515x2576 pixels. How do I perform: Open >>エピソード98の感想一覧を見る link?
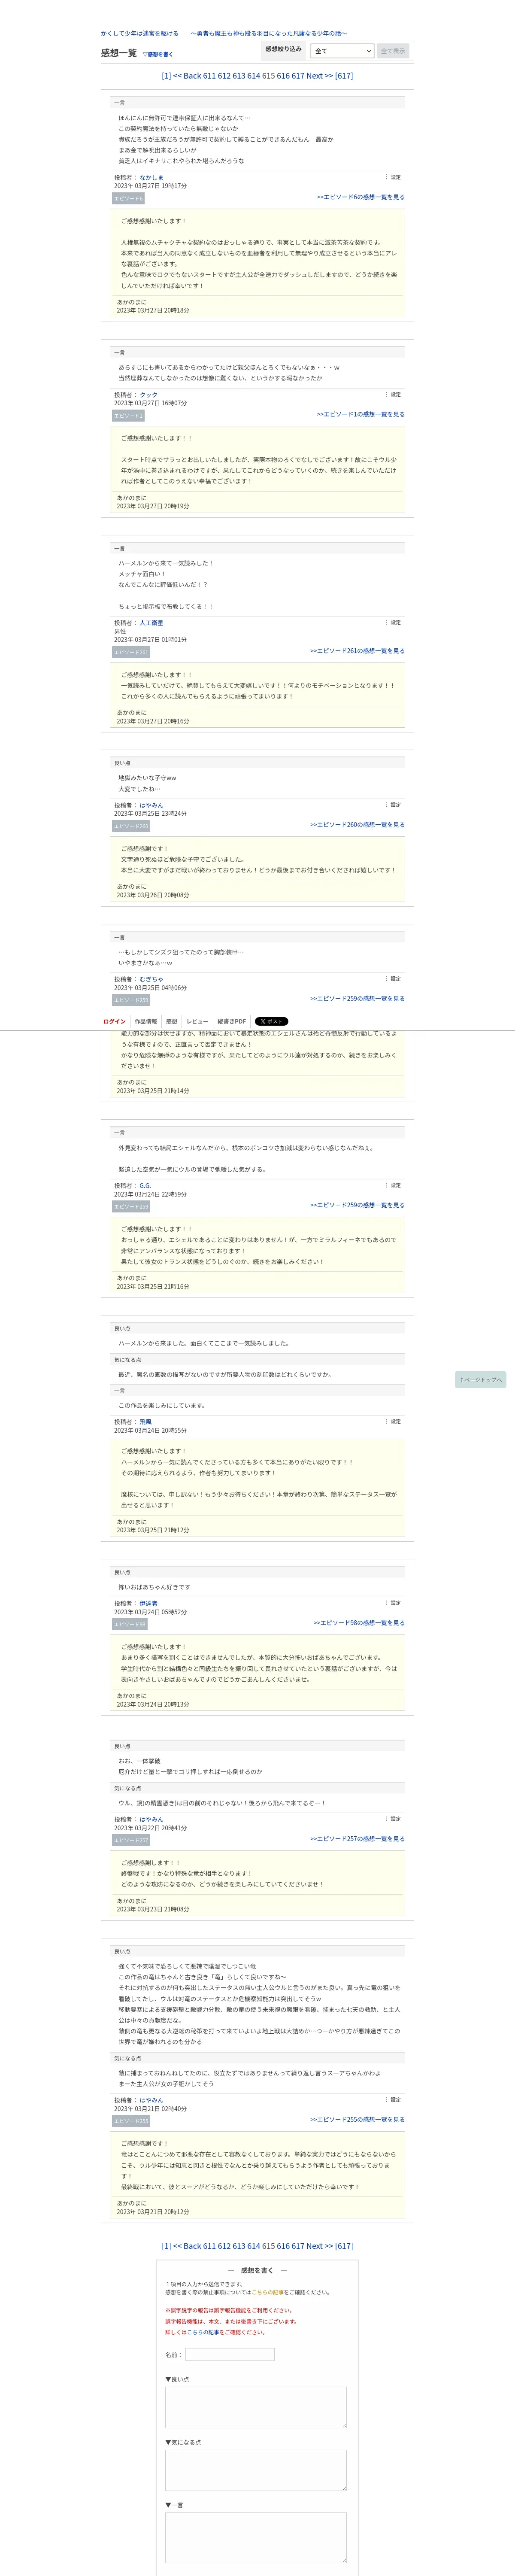359,1623
